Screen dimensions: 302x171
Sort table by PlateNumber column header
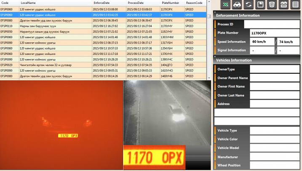(x=171, y=3)
